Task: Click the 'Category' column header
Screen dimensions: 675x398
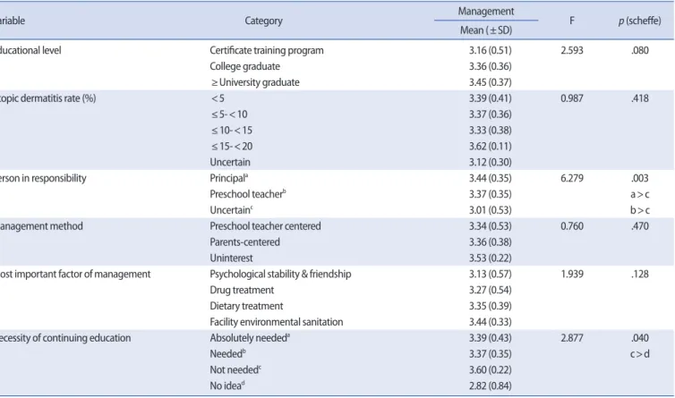Action: 263,21
